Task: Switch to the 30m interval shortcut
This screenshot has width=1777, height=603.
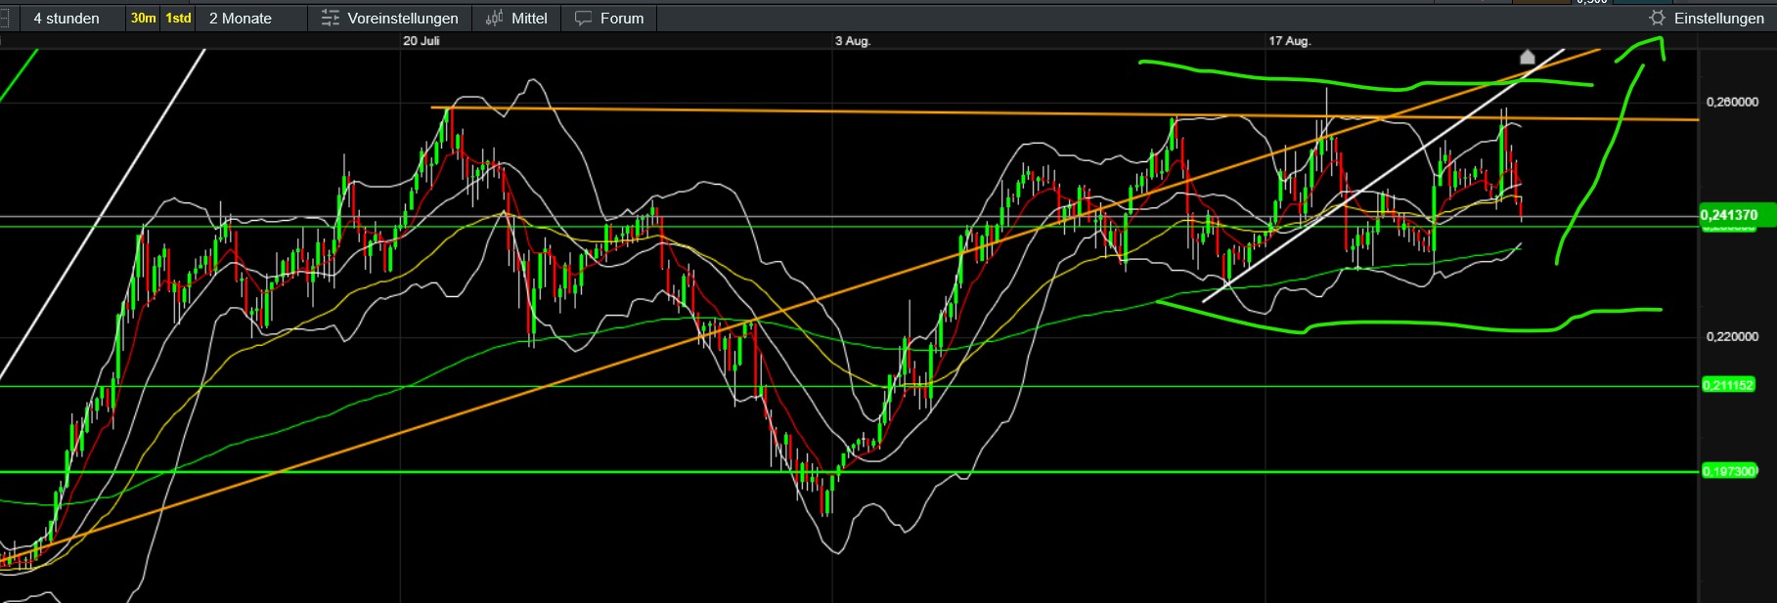Action: (143, 18)
